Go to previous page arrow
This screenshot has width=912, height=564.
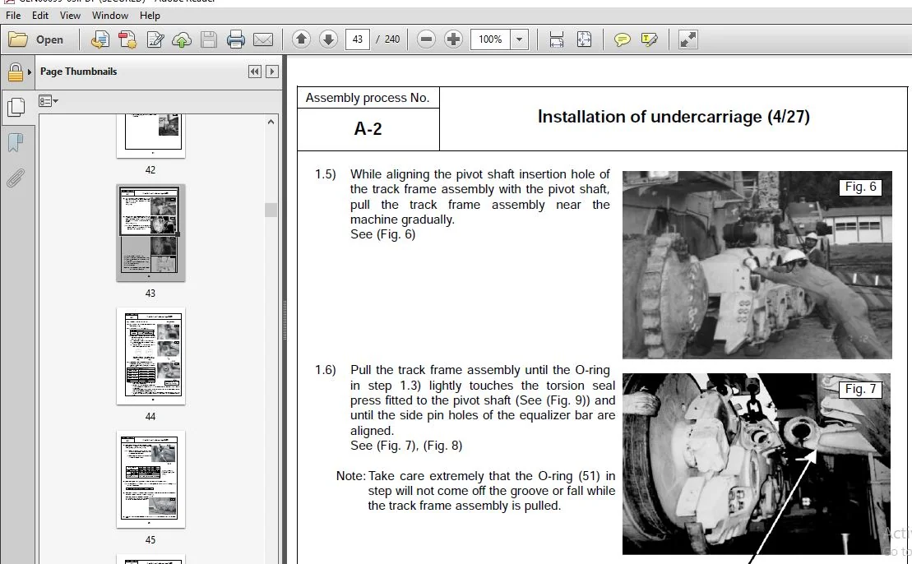(x=301, y=39)
